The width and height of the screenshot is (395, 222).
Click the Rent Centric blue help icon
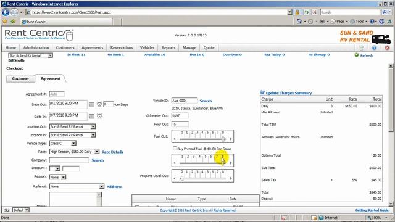pyautogui.click(x=374, y=48)
